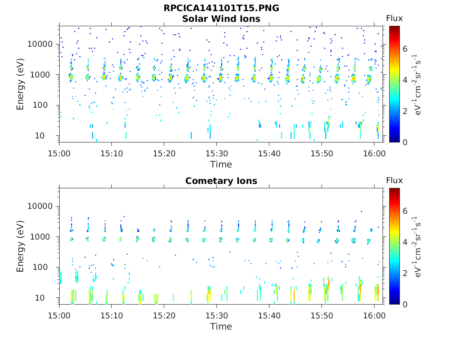Click the colorbar value 2 on bottom colorbar
The image size is (456, 342).
(x=405, y=273)
